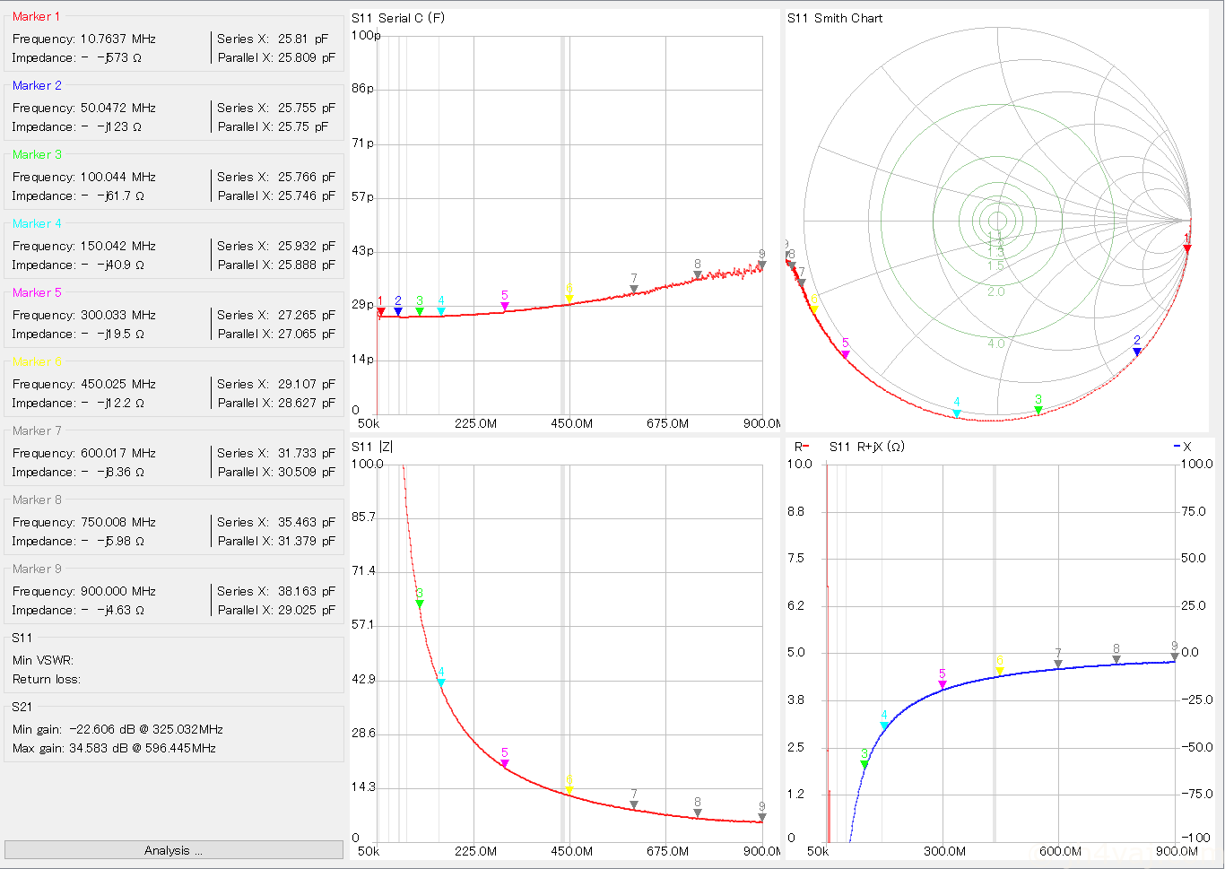Click gray marker 8 on the |Z| chart
The height and width of the screenshot is (869, 1225).
(698, 813)
